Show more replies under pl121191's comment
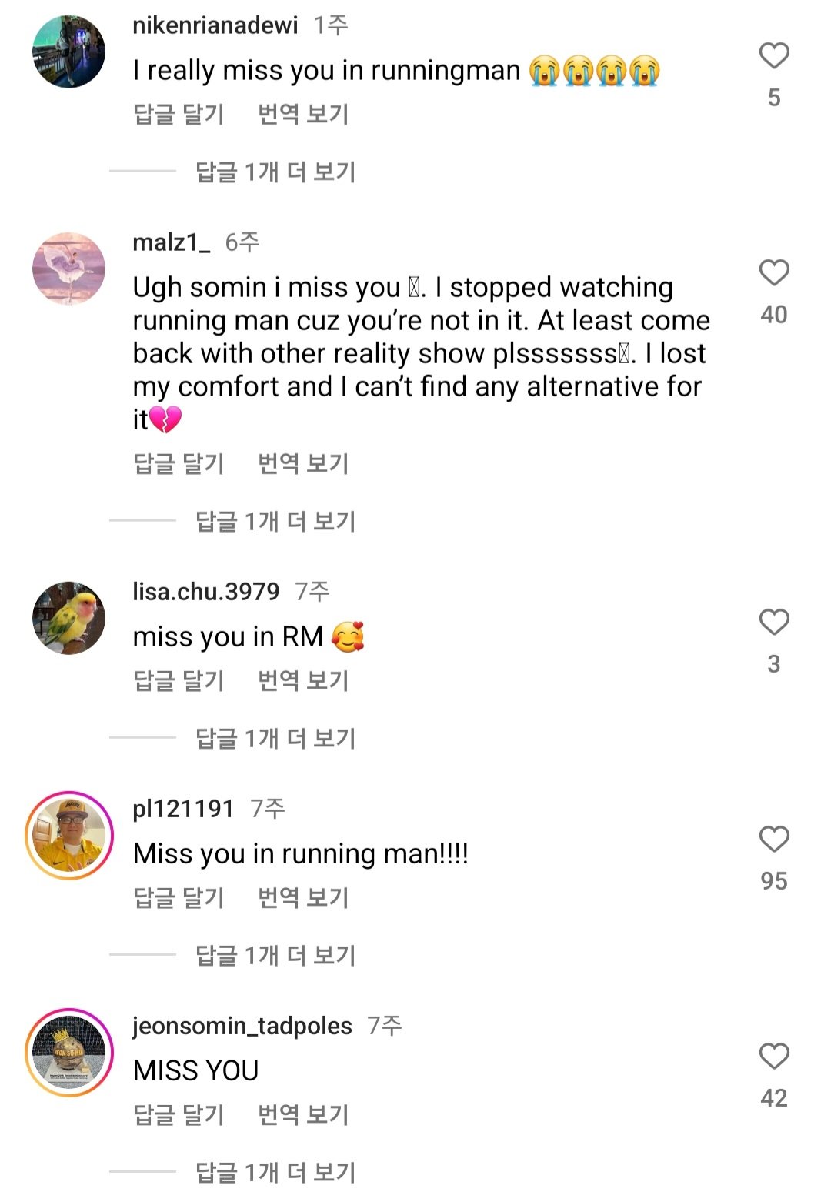This screenshot has height=1192, width=831. click(275, 955)
